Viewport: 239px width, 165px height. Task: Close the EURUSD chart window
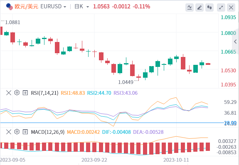coord(231,7)
